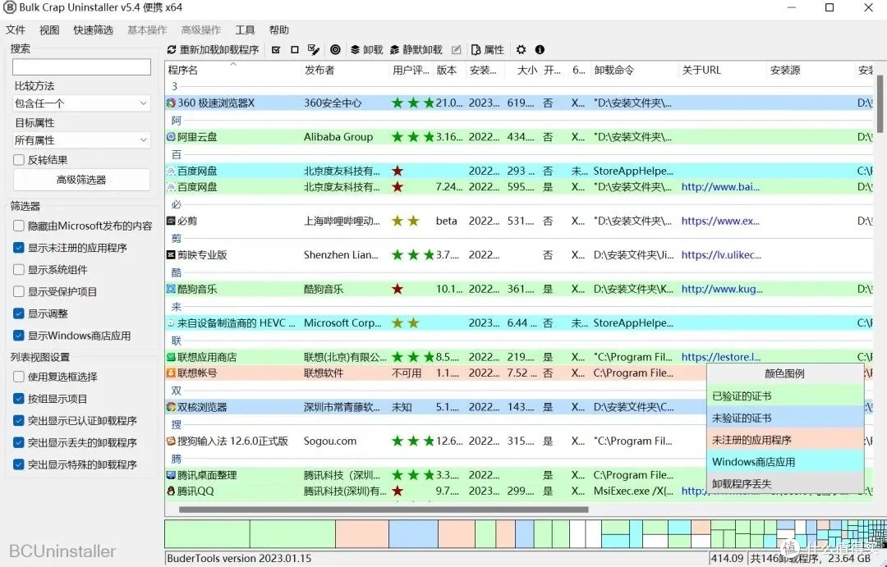Viewport: 887px width, 567px height.
Task: Click the 腾讯QQ penguin icon
Action: [x=171, y=492]
